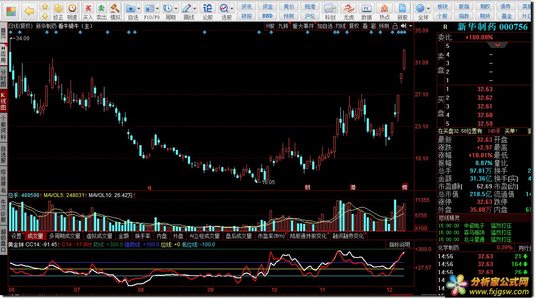The image size is (536, 299).
Task: Click the down arrow page button
Action: coord(45,16)
